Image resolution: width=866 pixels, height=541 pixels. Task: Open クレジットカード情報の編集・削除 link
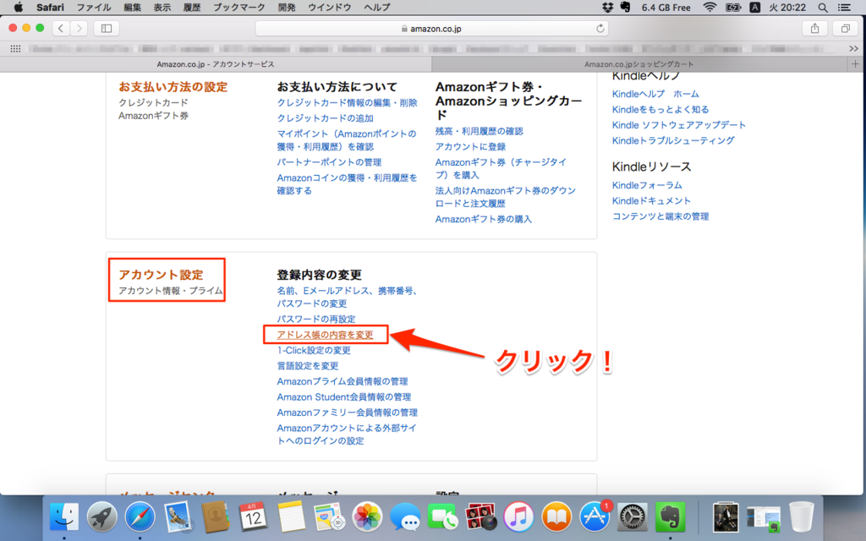click(347, 102)
